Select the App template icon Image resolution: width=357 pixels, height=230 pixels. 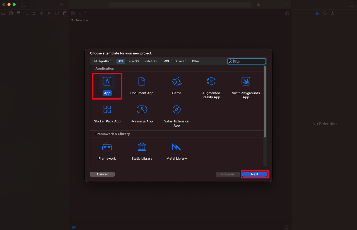coord(107,81)
